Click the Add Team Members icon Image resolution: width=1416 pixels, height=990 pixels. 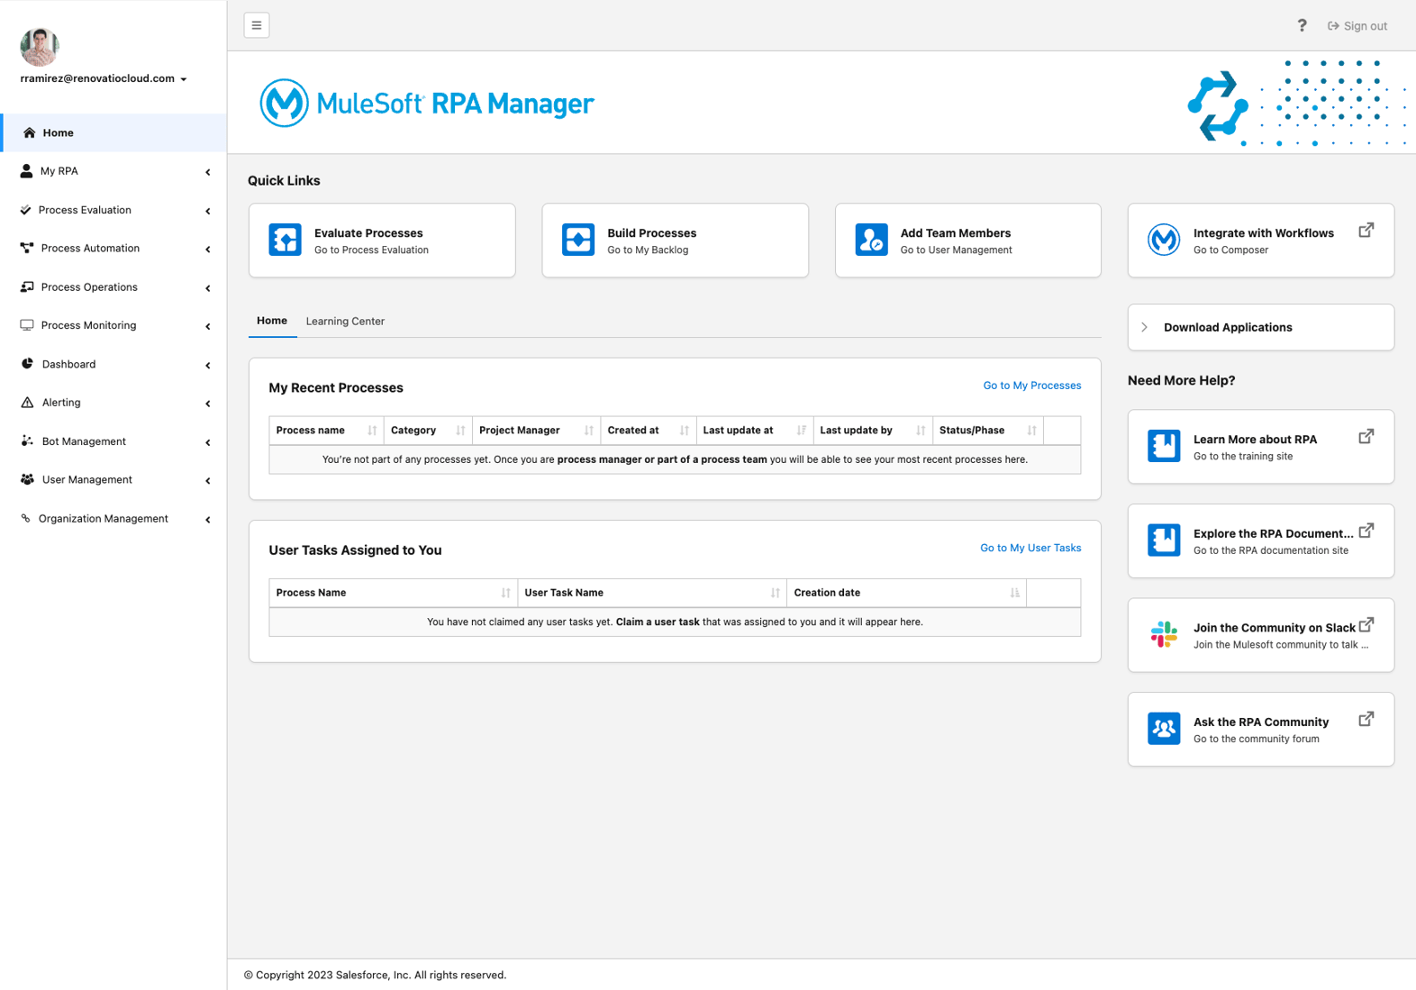click(x=871, y=240)
